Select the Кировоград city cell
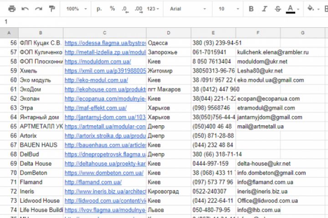 (x=169, y=192)
